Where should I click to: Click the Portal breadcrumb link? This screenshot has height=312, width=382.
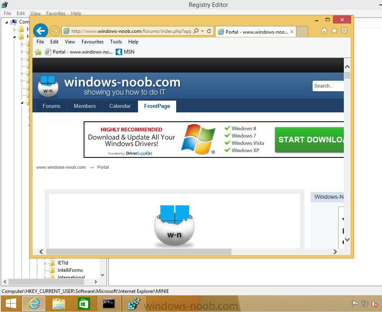[103, 167]
